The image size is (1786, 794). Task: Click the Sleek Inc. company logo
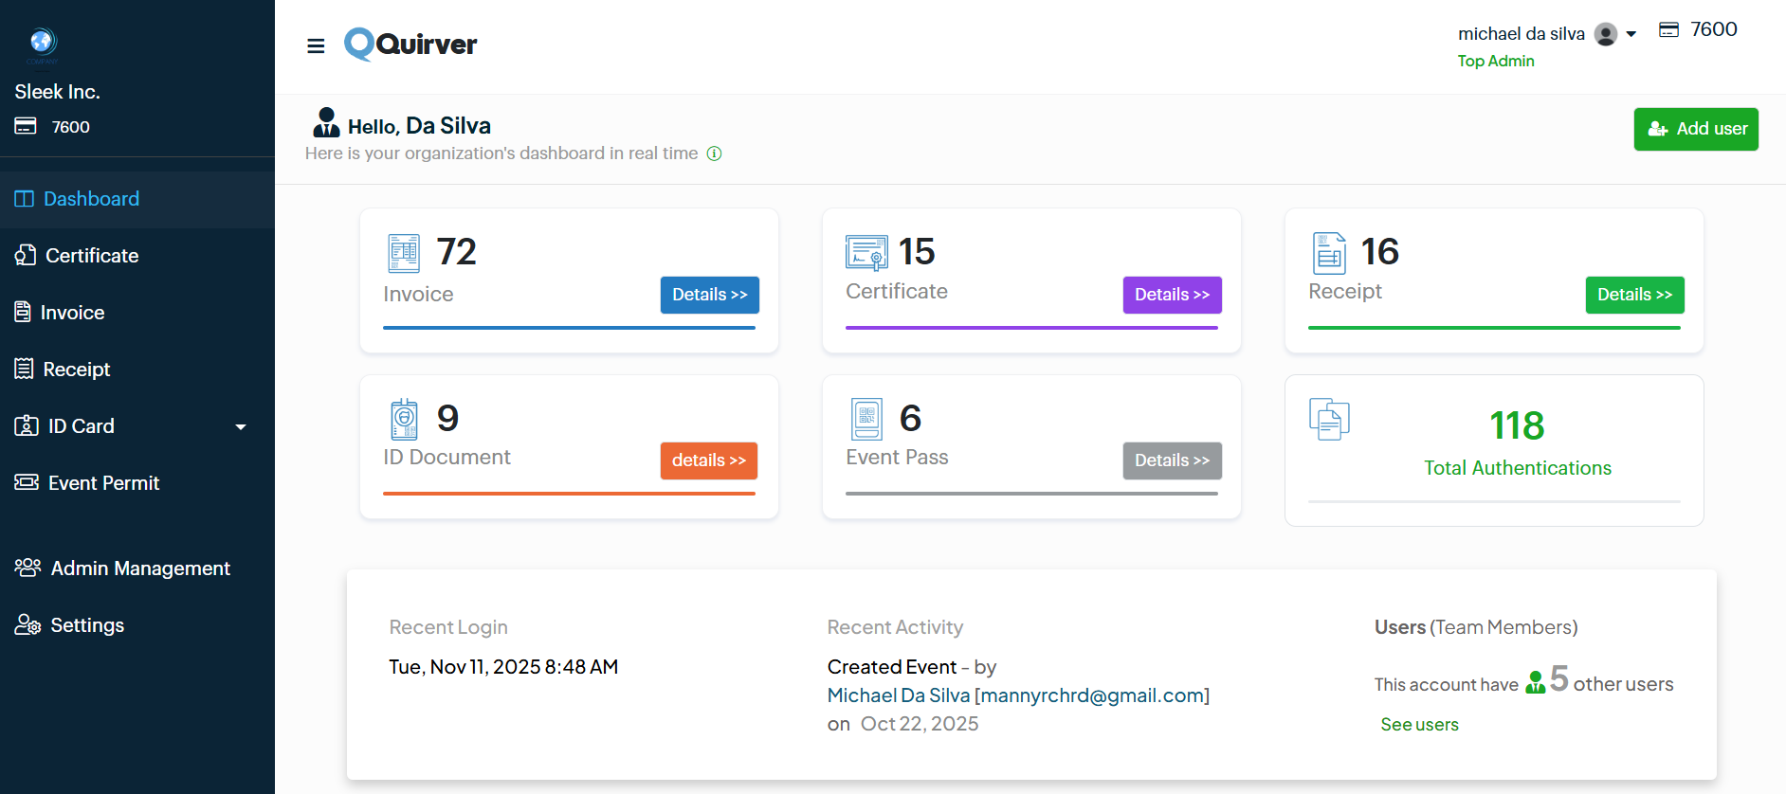click(x=42, y=43)
